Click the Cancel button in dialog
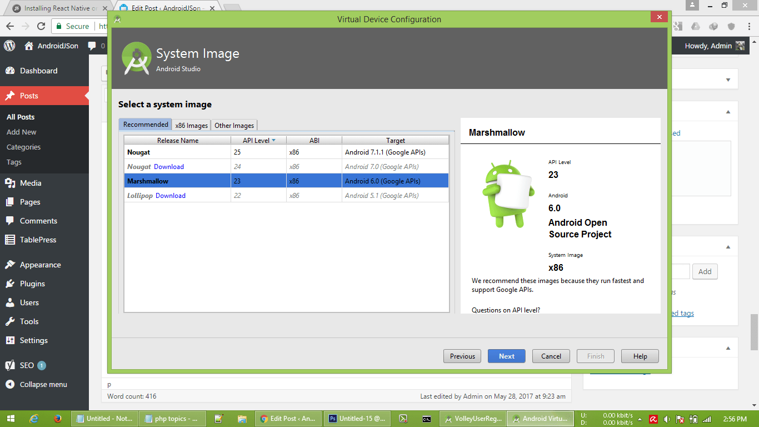This screenshot has width=759, height=427. 551,356
